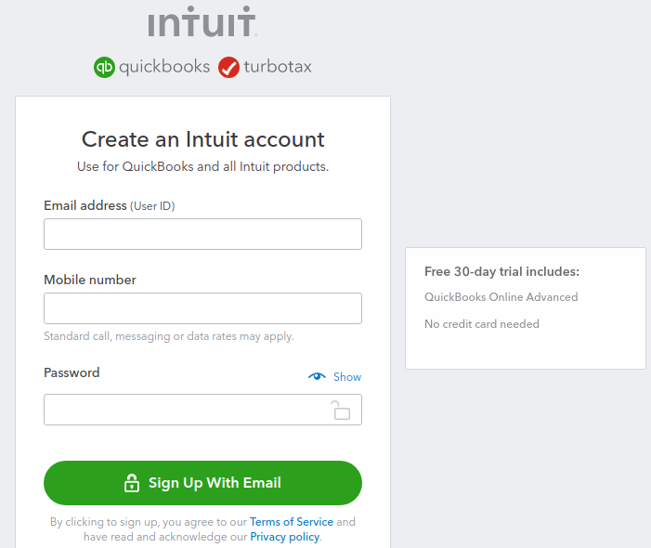Click the Intuit logo at top
This screenshot has width=651, height=548.
(202, 21)
